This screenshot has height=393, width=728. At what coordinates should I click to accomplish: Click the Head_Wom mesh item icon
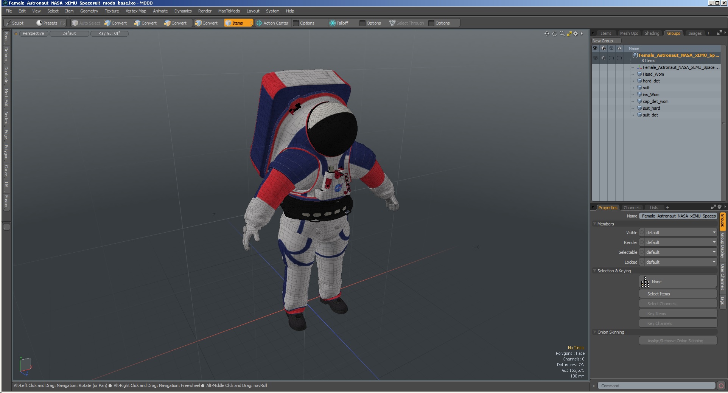(639, 74)
